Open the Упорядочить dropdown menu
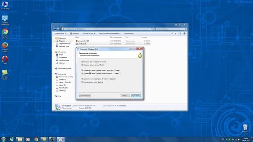 (60, 33)
